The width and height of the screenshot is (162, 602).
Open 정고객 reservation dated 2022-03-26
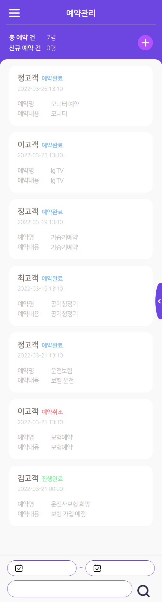pyautogui.click(x=81, y=96)
